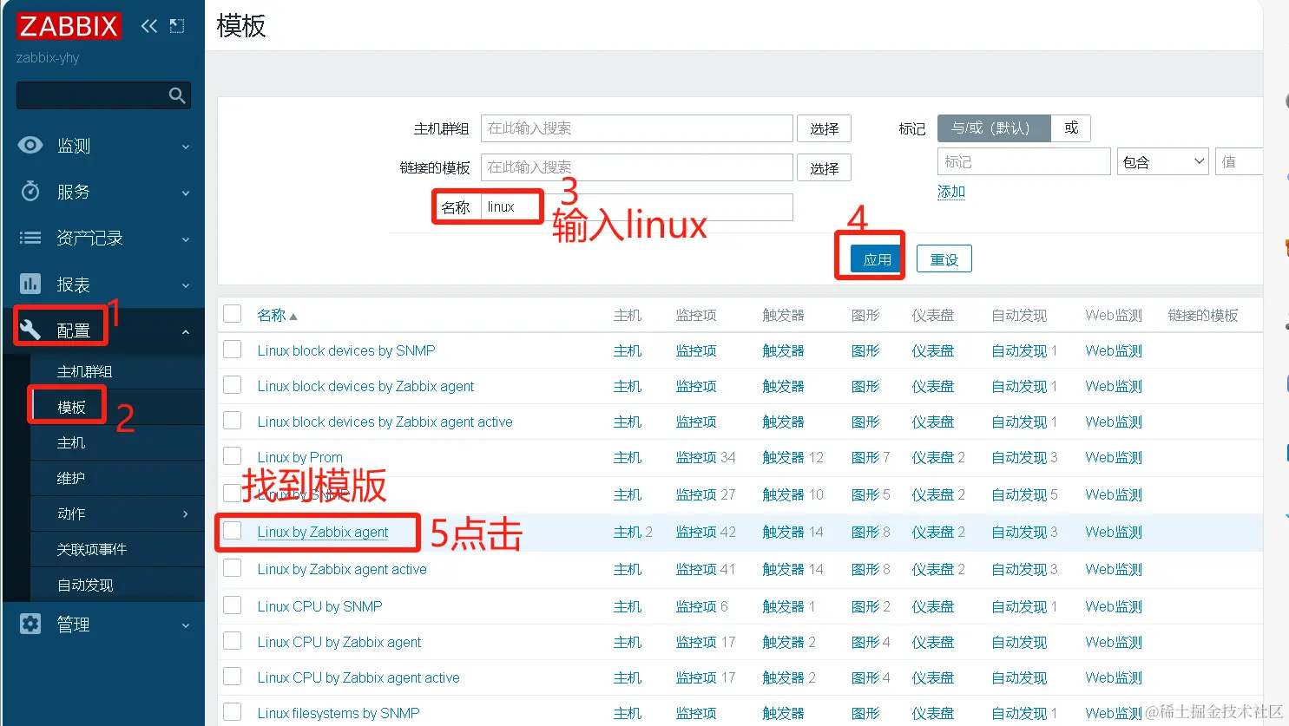Expand the 服务 menu chevron

(x=186, y=193)
